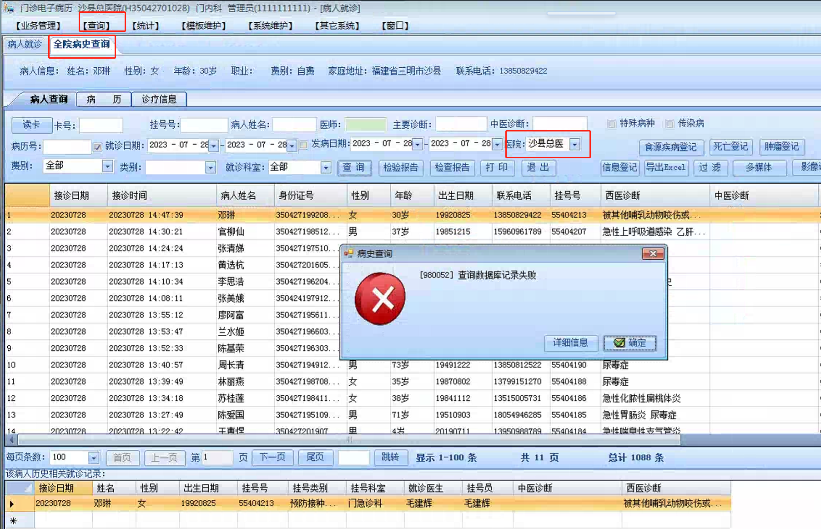Open 食源疾病登记

(x=671, y=147)
